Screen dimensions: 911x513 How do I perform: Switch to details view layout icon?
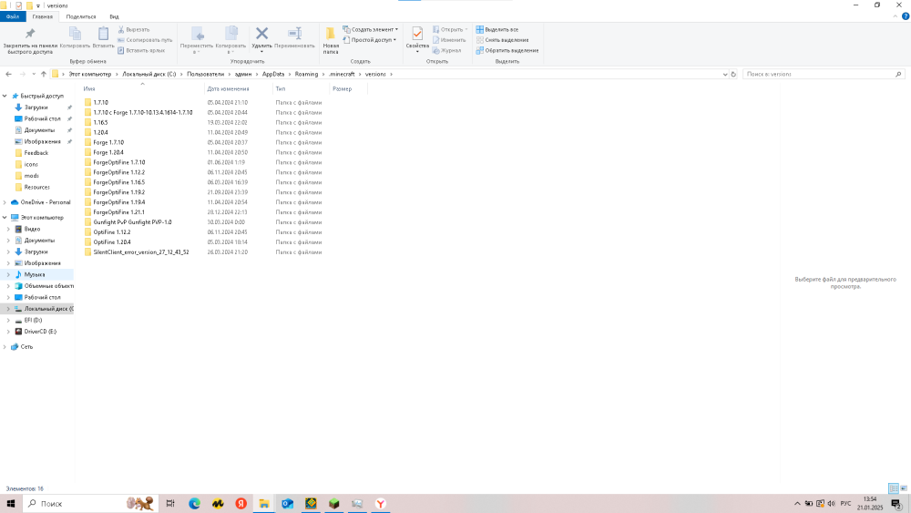[894, 488]
